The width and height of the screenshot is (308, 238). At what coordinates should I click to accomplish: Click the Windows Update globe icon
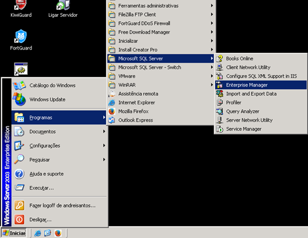(19, 99)
